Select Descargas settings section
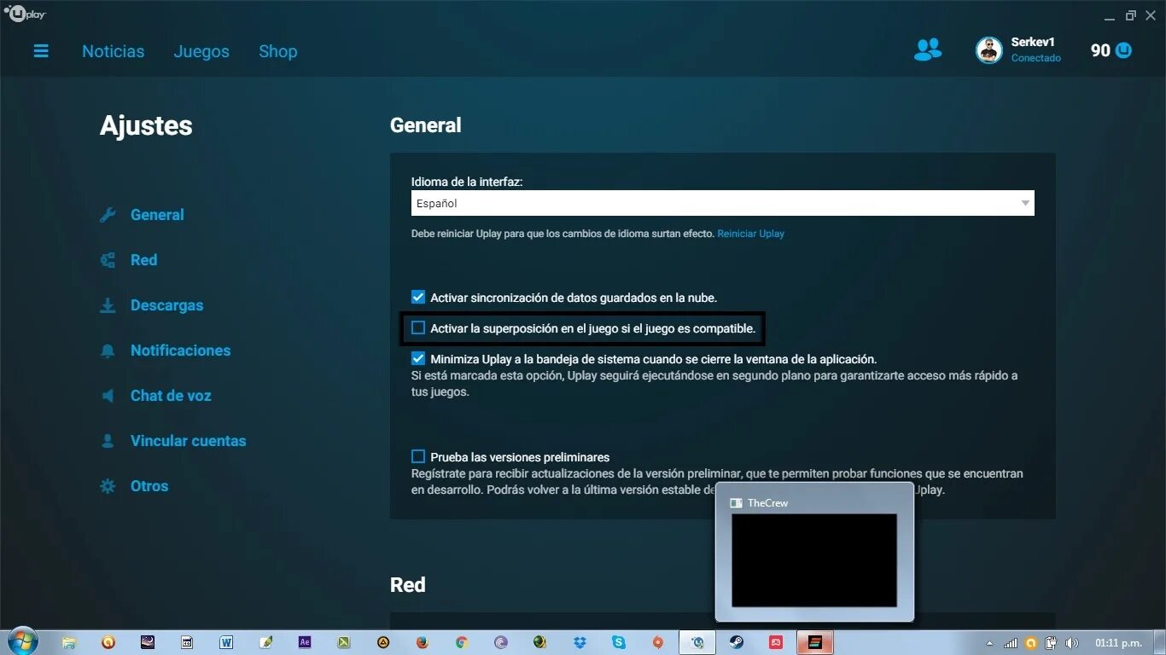1166x655 pixels. 166,305
